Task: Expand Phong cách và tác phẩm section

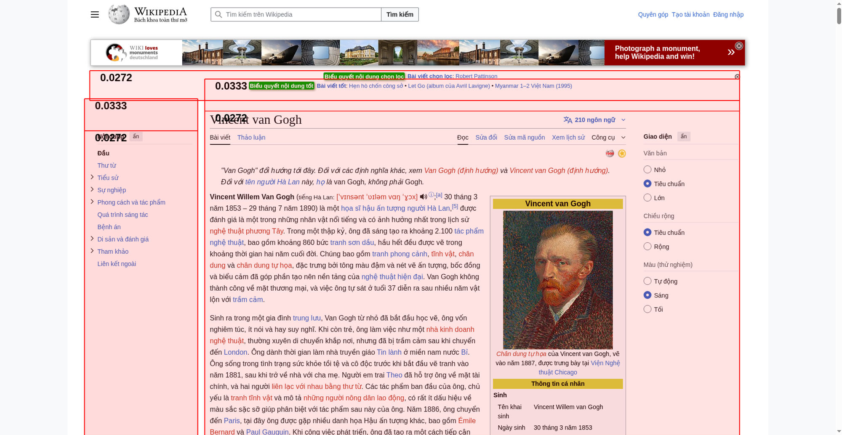Action: (x=92, y=202)
